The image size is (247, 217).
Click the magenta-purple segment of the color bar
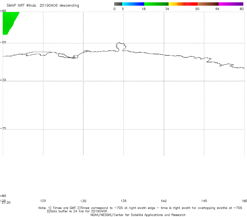[x=231, y=4]
